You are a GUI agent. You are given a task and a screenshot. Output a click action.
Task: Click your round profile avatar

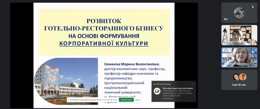click(239, 13)
